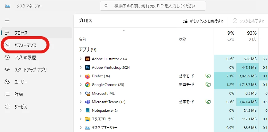
Task: Expand the Google Chrome (23) group
Action: [81, 85]
